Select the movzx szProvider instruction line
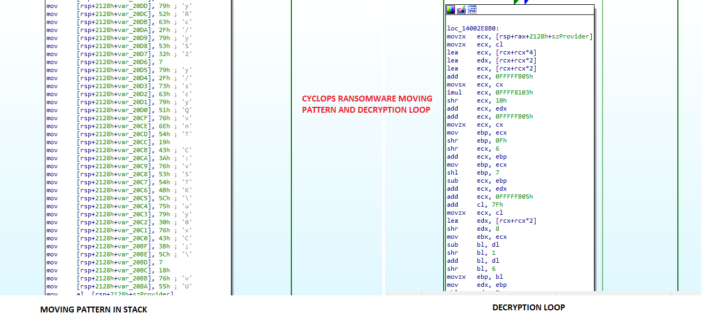 click(x=520, y=36)
